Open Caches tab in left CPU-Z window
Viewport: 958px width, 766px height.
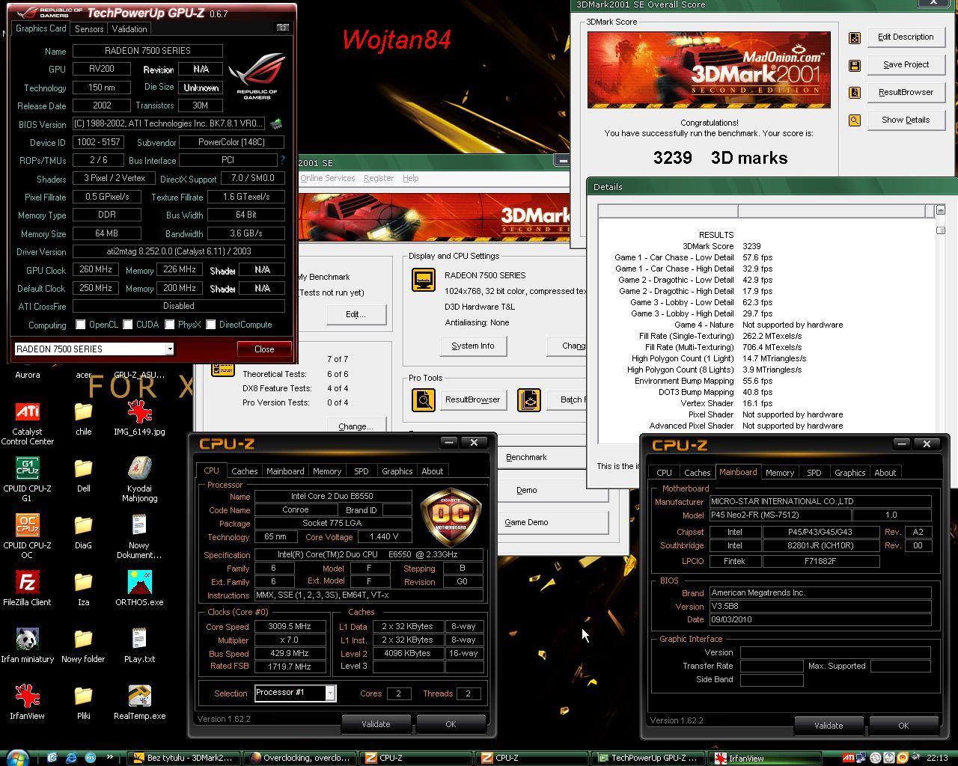point(244,471)
